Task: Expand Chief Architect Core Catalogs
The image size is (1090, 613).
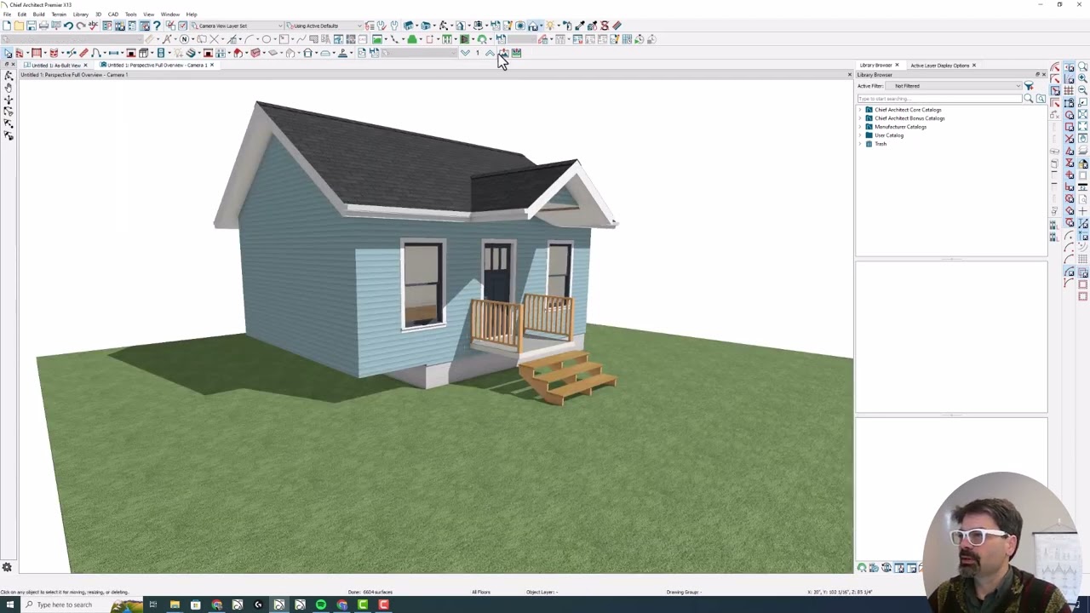Action: 859,110
